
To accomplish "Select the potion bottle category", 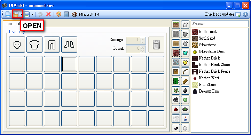I will 185,119.
